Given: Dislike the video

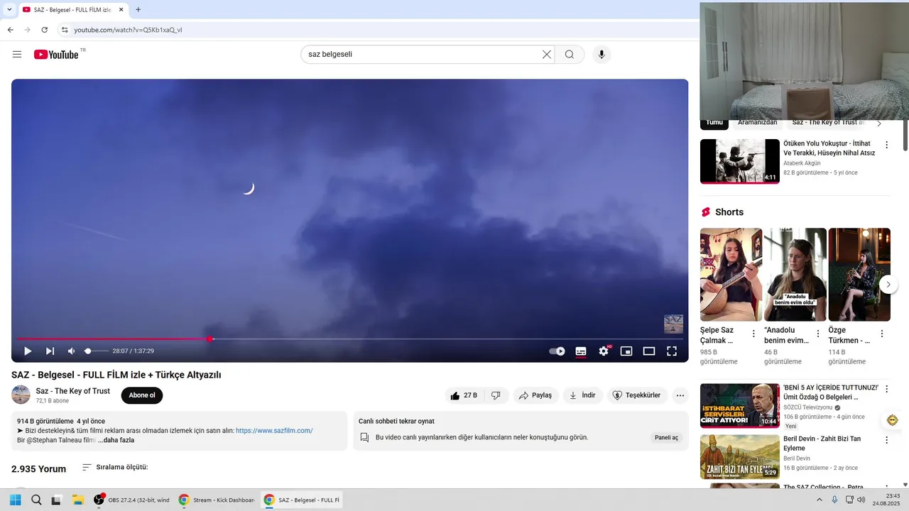Looking at the screenshot, I should pos(496,395).
